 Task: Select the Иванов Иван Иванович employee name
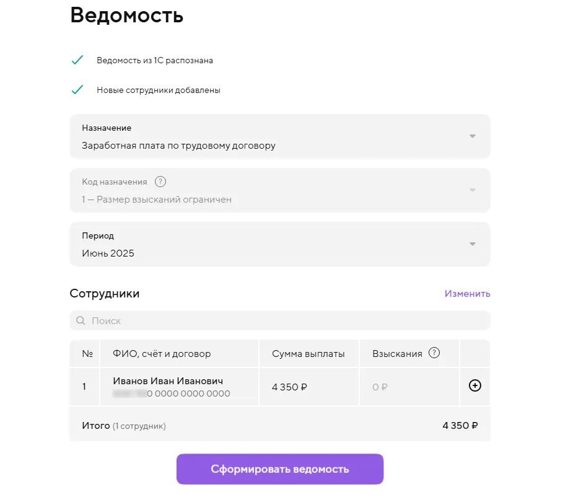click(x=168, y=380)
